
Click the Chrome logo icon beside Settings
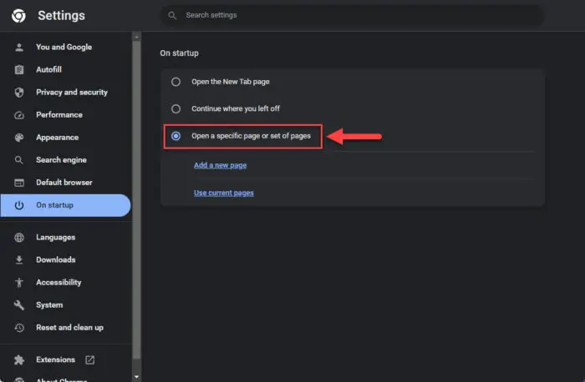click(18, 16)
